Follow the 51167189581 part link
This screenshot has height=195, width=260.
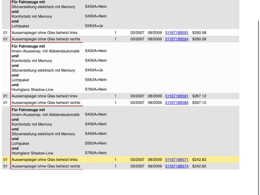(x=177, y=96)
